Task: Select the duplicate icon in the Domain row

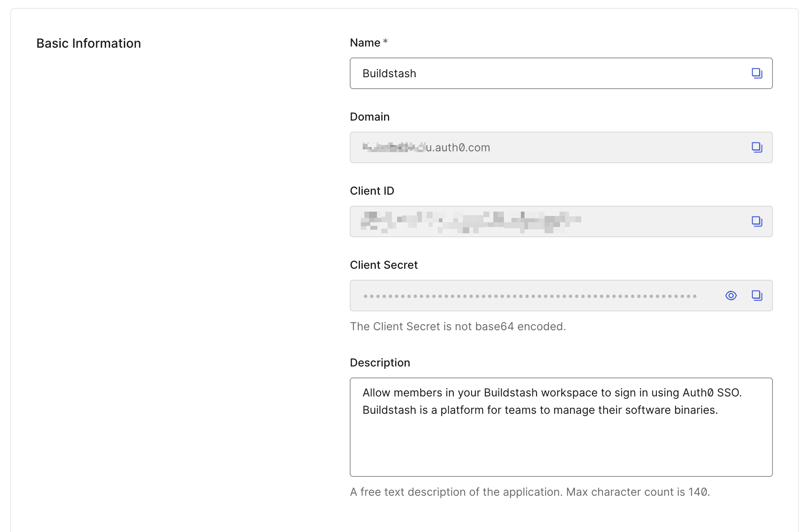Action: [757, 147]
